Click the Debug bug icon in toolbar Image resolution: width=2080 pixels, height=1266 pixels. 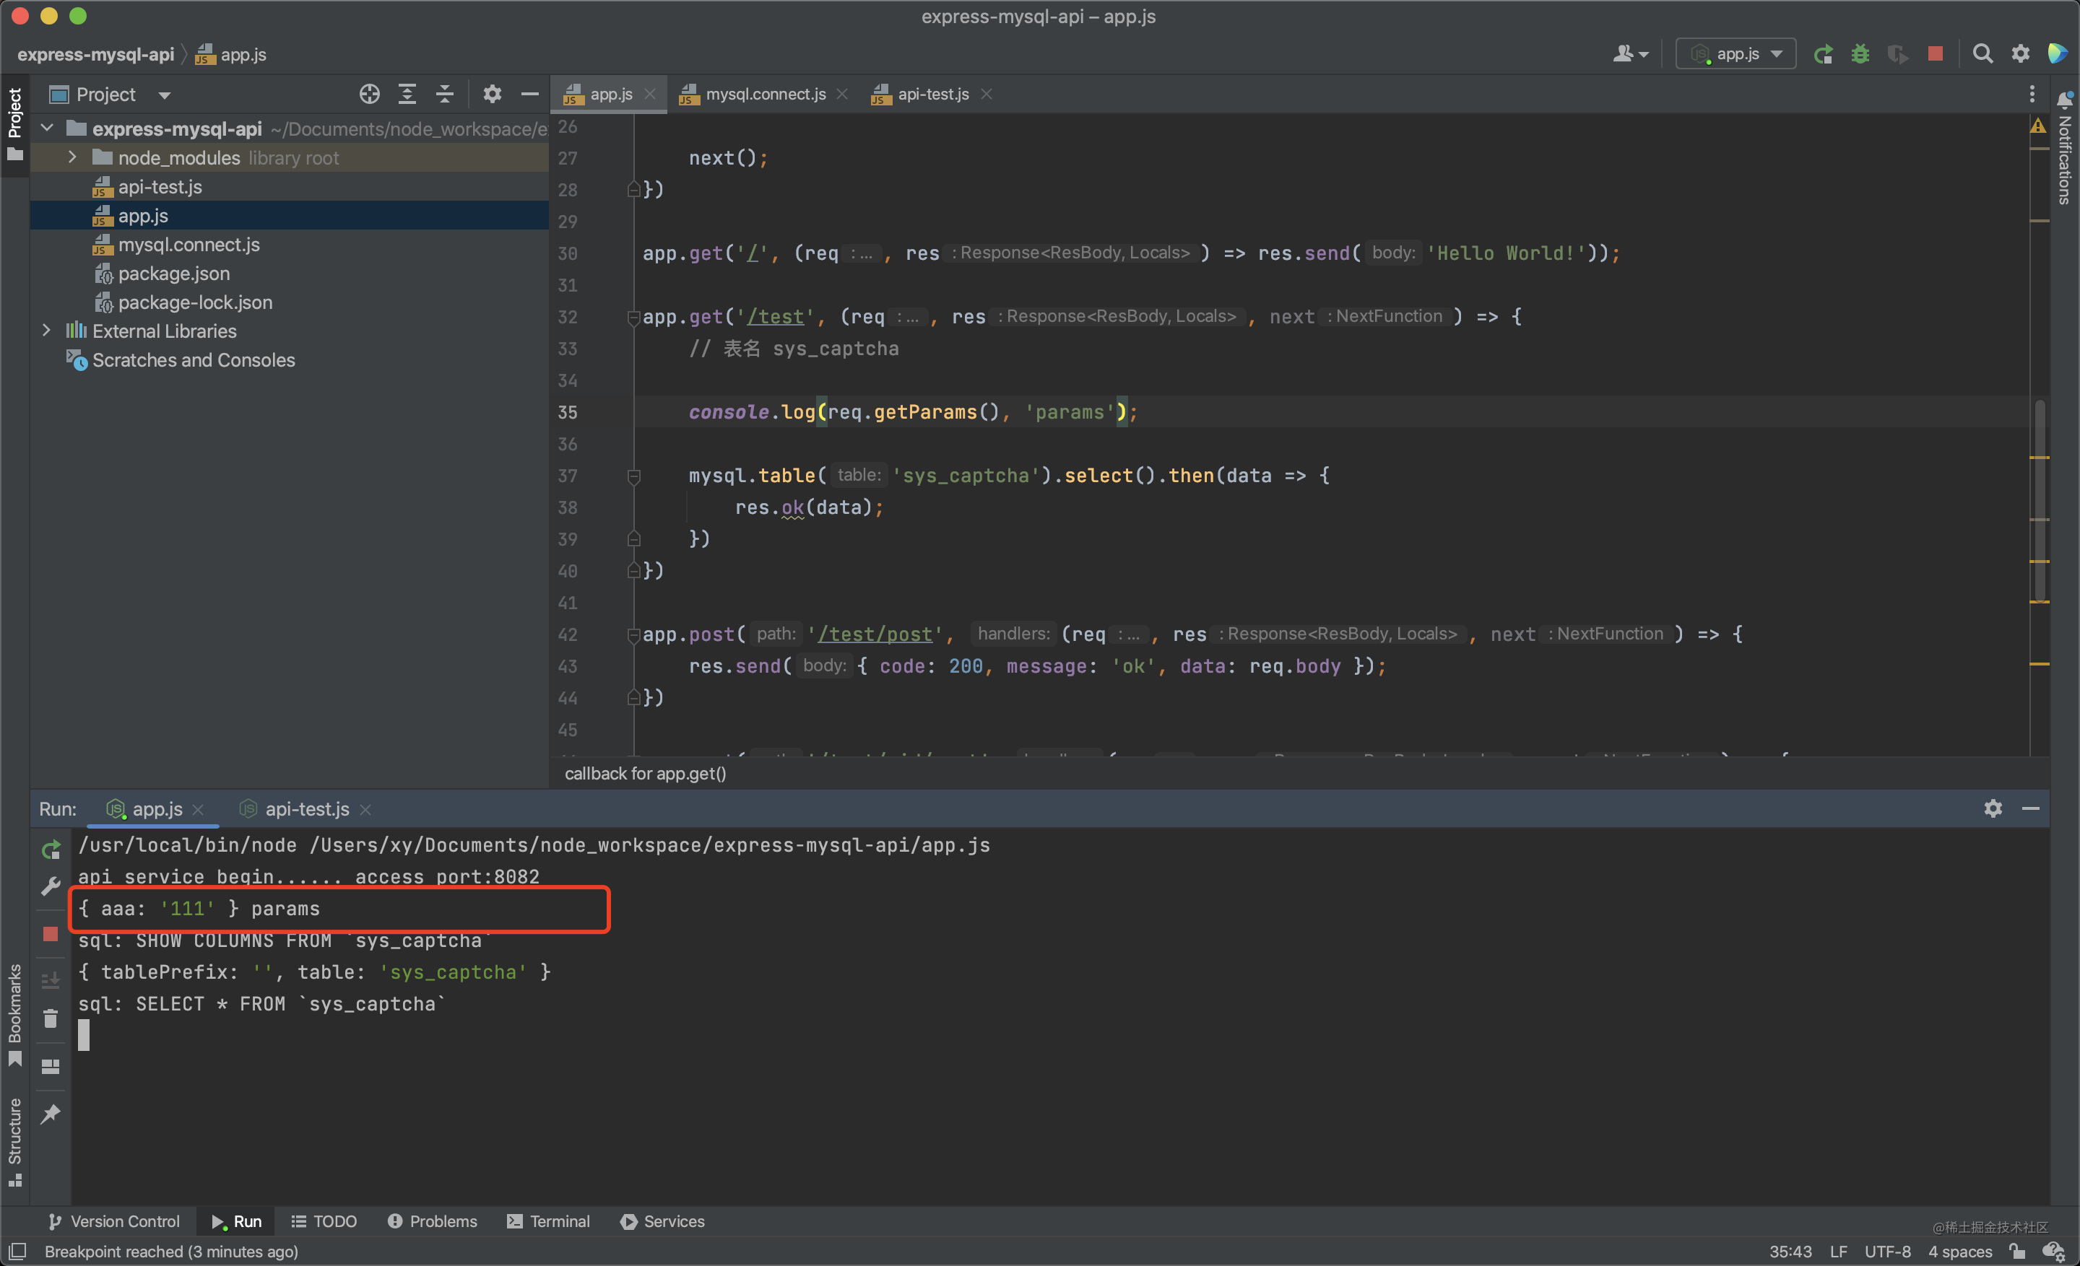pos(1860,54)
